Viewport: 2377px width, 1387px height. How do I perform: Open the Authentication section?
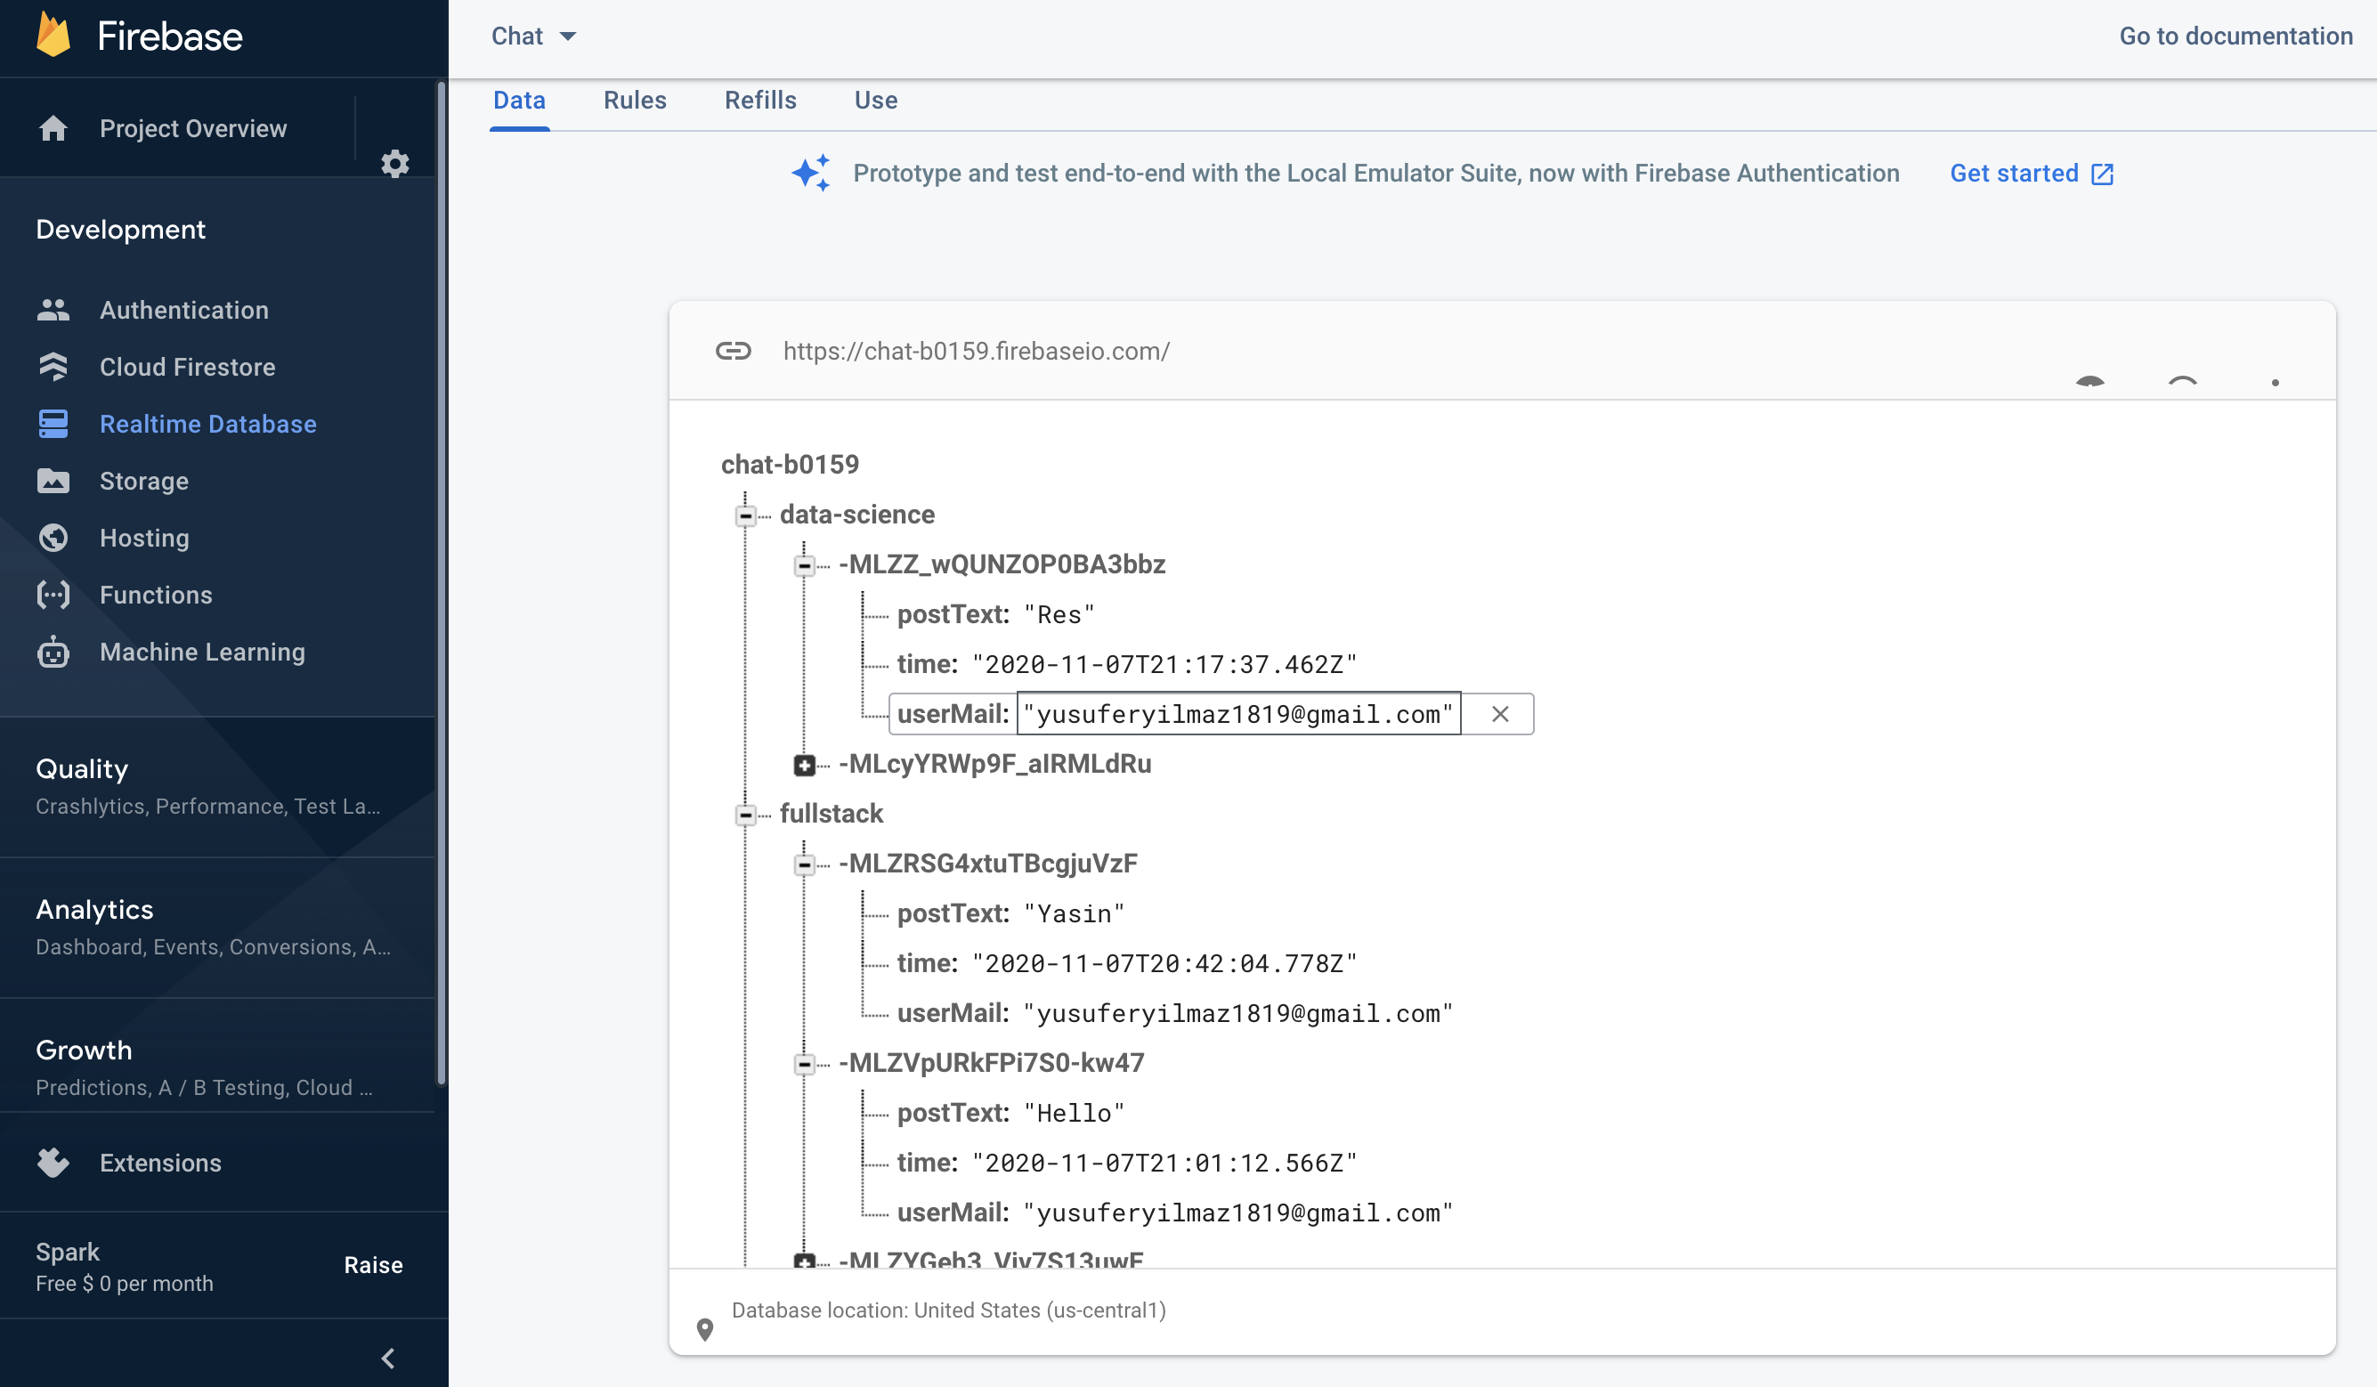[x=184, y=310]
